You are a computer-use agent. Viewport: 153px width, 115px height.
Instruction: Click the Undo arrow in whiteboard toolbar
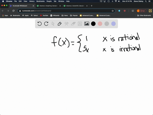pos(40,24)
